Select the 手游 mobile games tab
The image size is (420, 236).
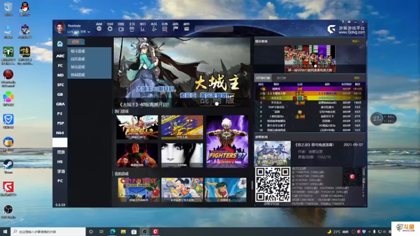60,171
